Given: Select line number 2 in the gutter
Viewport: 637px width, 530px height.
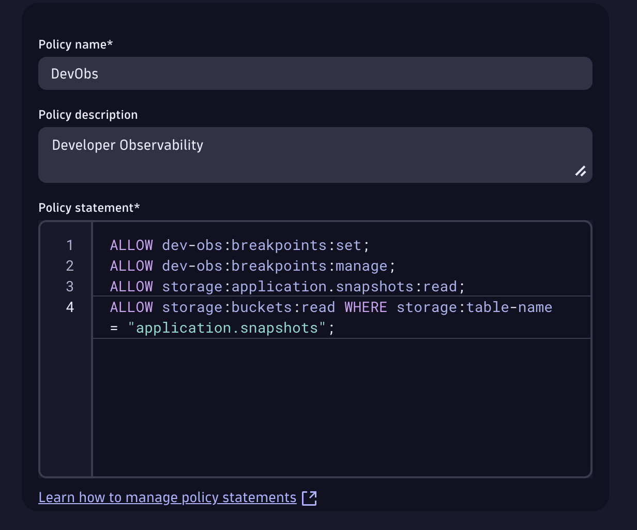Looking at the screenshot, I should [x=70, y=266].
